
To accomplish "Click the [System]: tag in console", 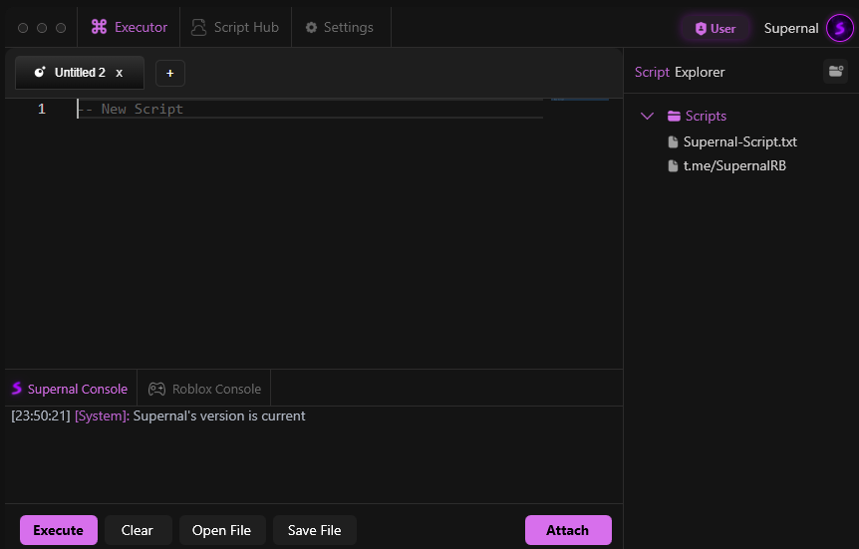I will click(102, 415).
